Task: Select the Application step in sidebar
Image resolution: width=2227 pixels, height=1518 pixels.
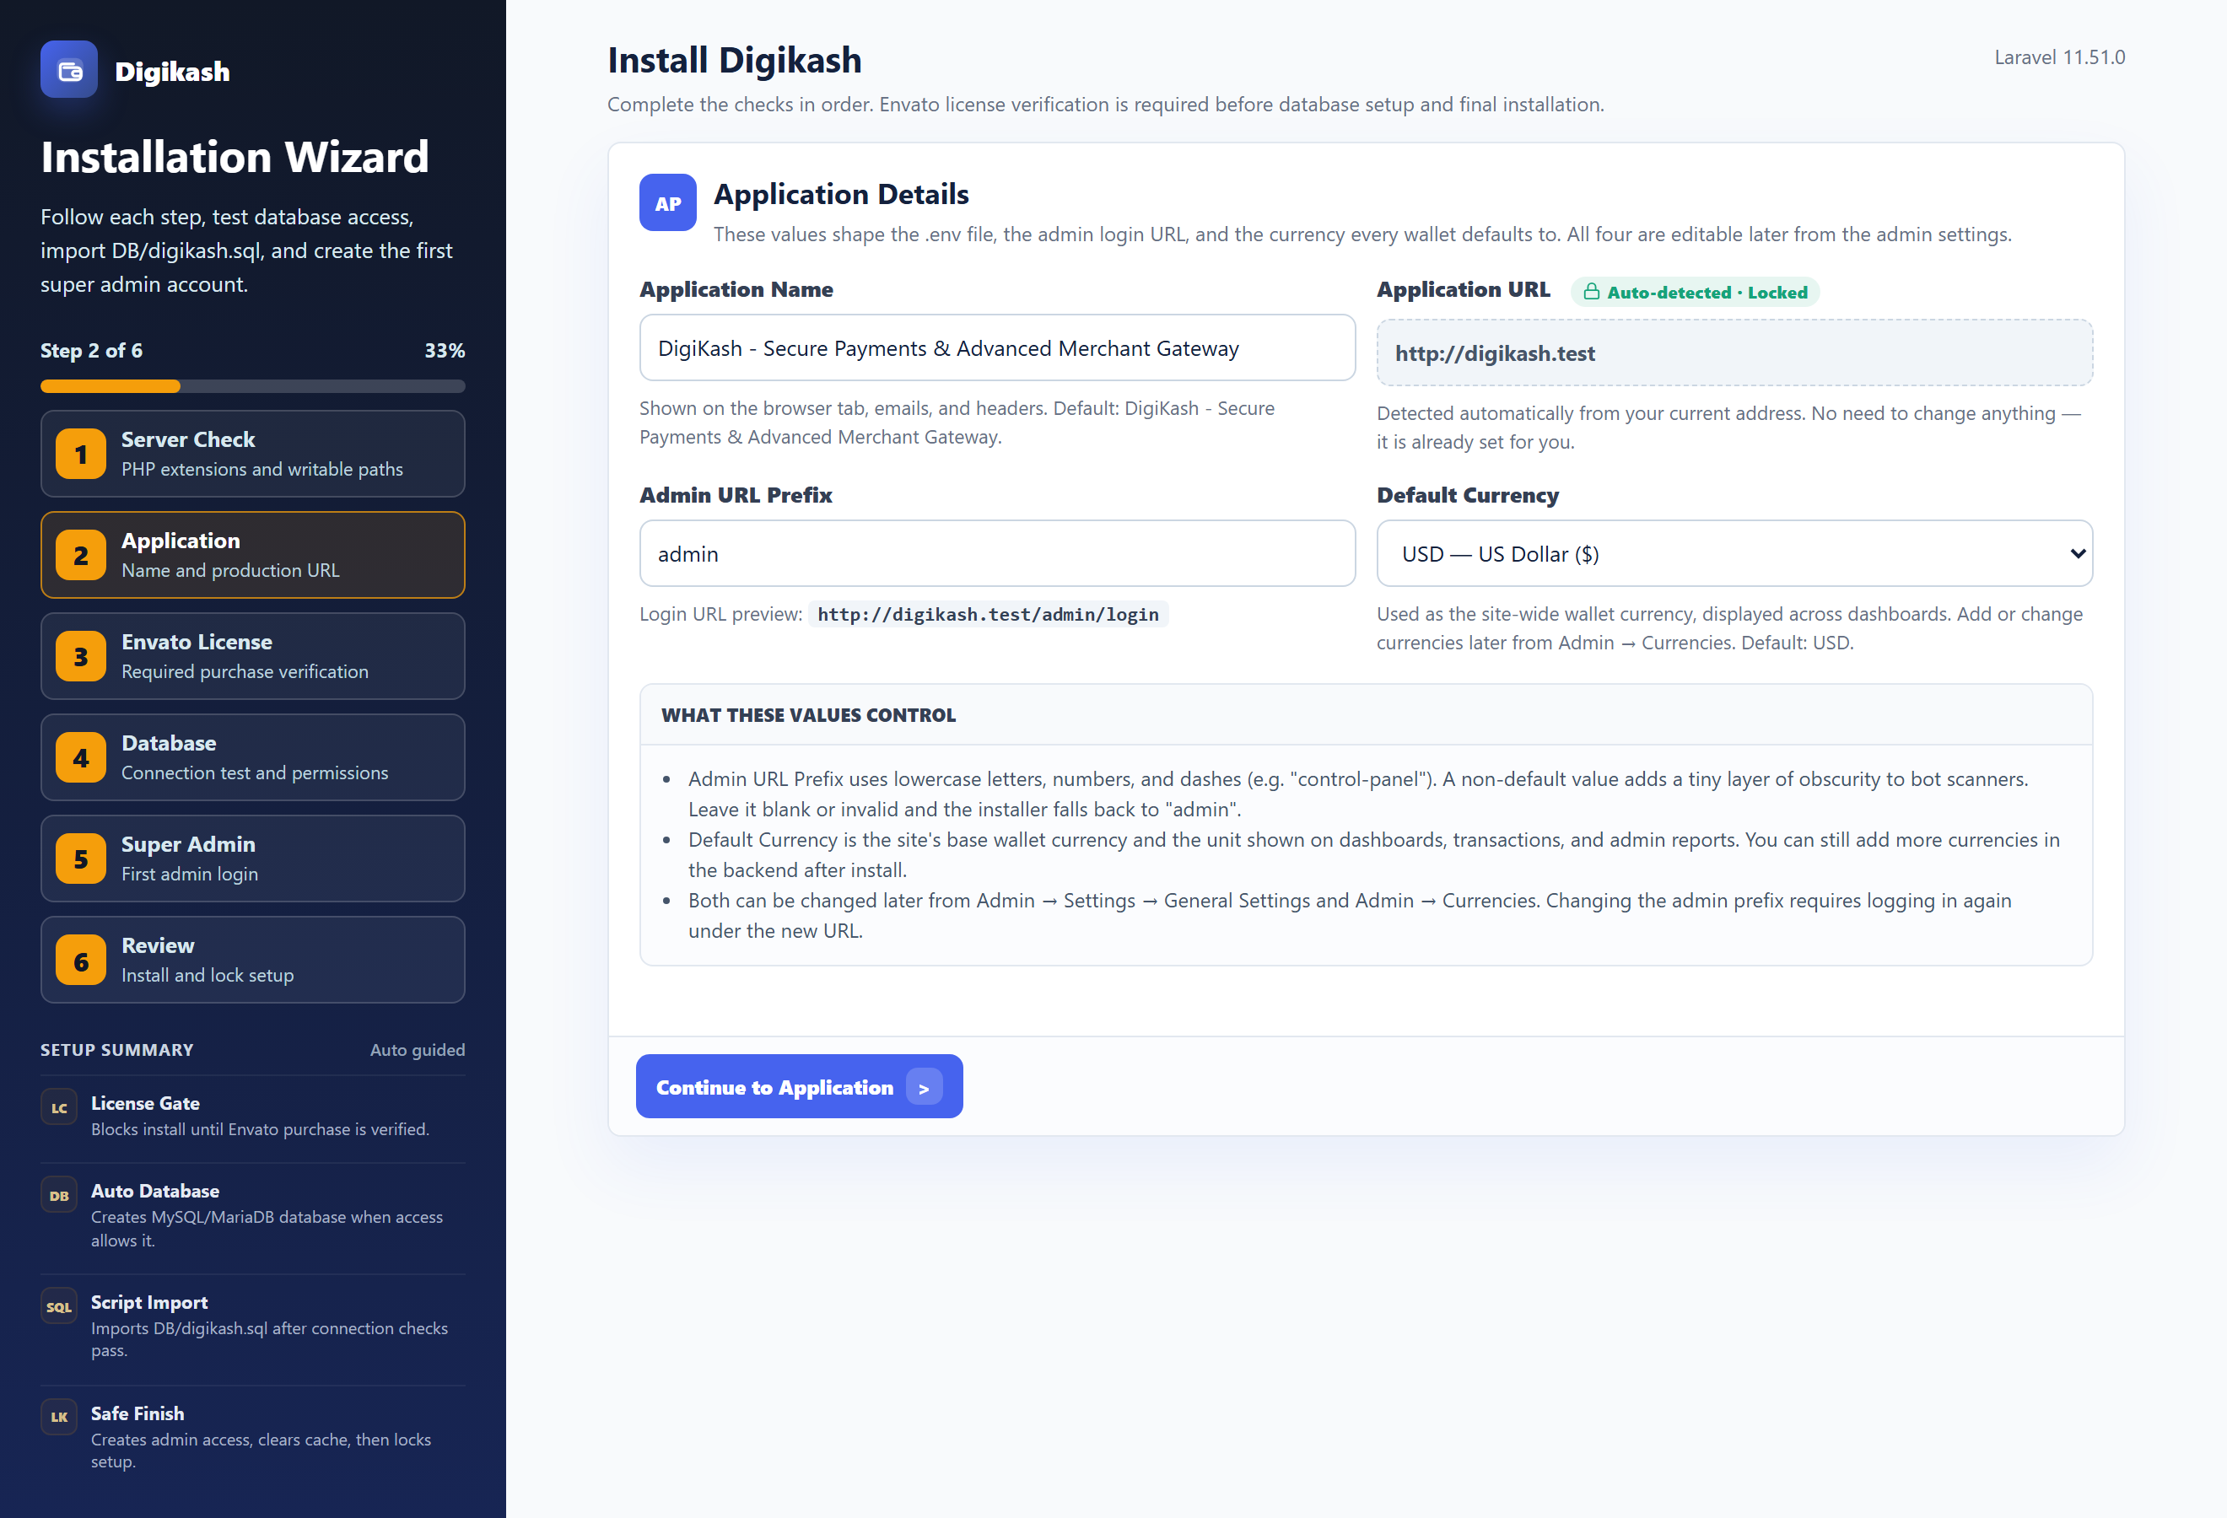Action: pyautogui.click(x=253, y=556)
